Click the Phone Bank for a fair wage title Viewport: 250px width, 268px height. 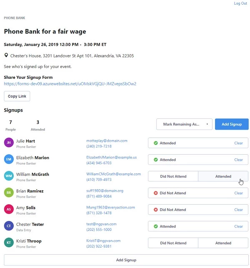tap(45, 31)
